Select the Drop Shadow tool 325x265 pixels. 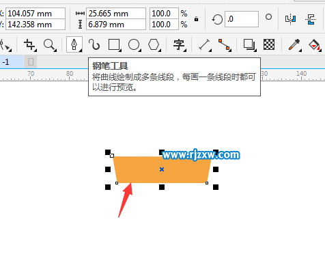[249, 44]
